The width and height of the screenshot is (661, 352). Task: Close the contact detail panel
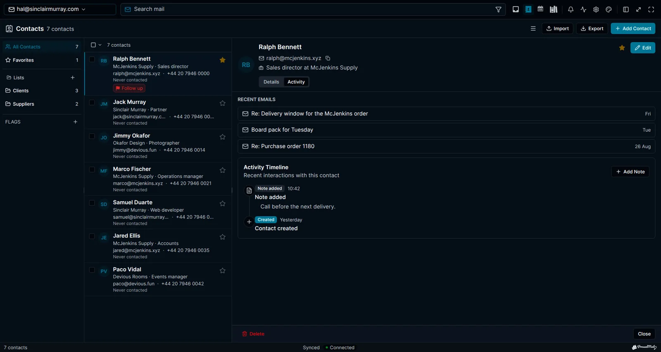tap(644, 334)
